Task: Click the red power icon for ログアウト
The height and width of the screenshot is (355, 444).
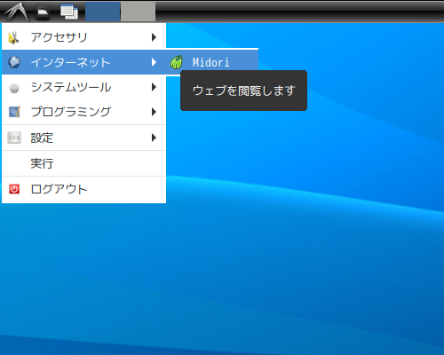Action: tap(14, 189)
